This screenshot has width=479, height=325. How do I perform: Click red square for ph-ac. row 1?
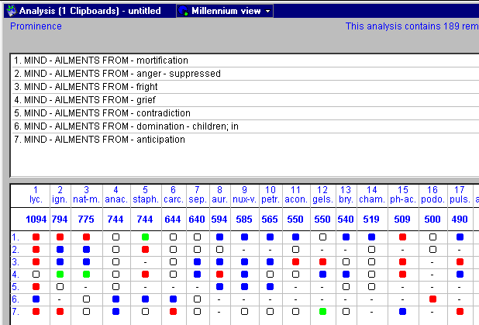click(x=402, y=237)
